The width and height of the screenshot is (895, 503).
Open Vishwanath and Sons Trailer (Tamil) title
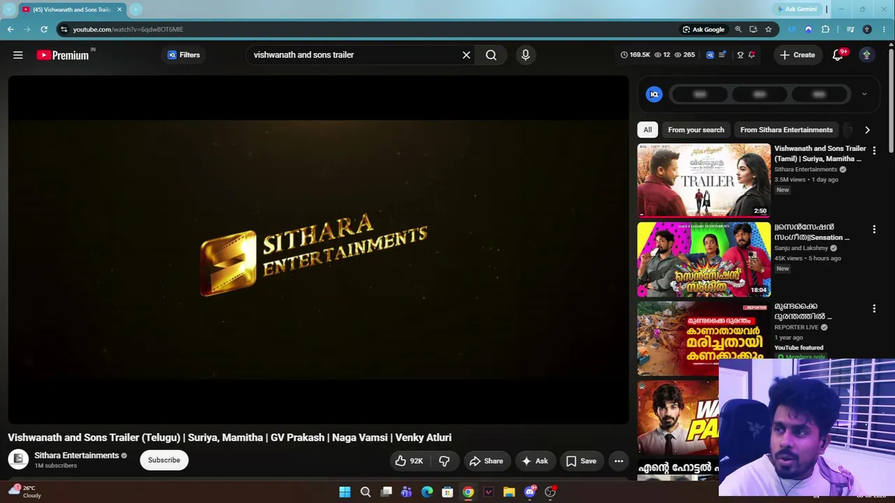(x=820, y=154)
